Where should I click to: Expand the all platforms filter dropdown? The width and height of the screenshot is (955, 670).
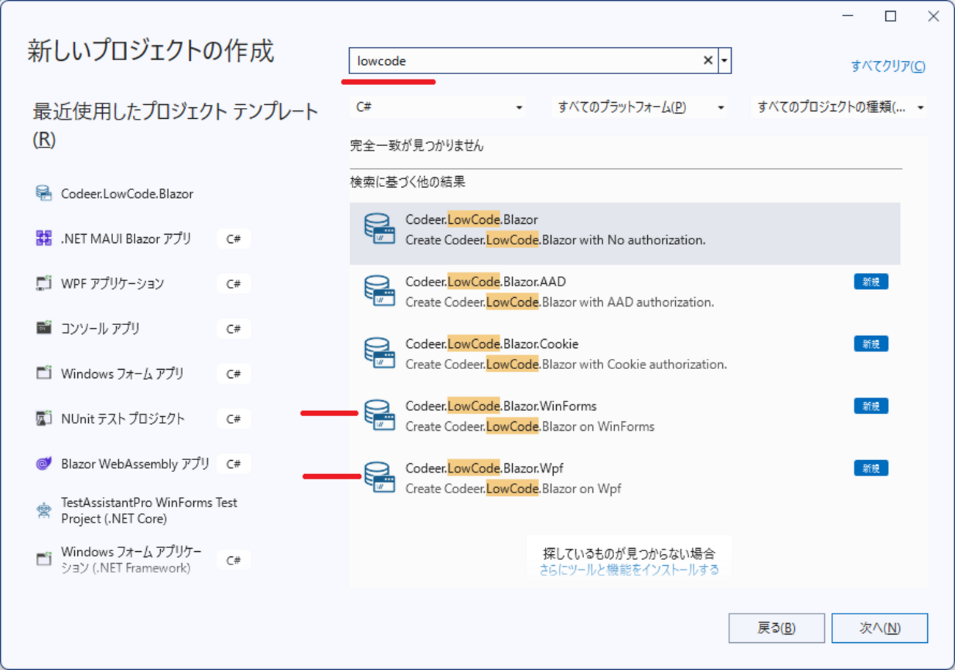[638, 107]
